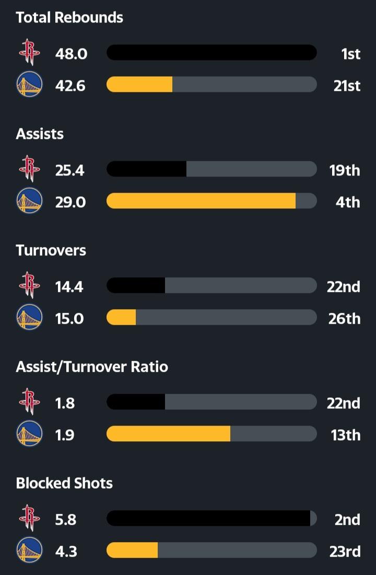Tap the Blocked Shots heading
The image size is (376, 575).
pyautogui.click(x=64, y=483)
